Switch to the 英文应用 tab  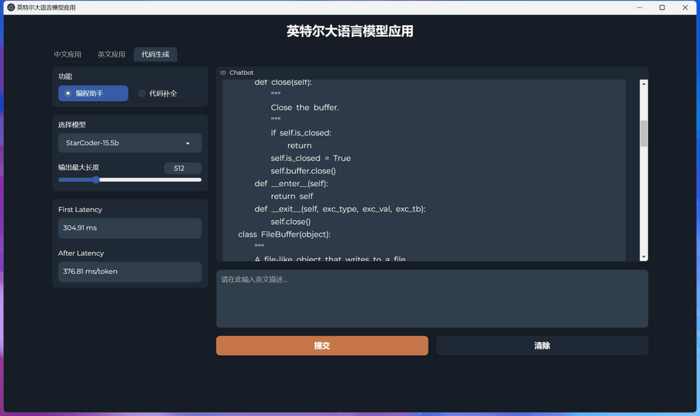click(x=111, y=54)
